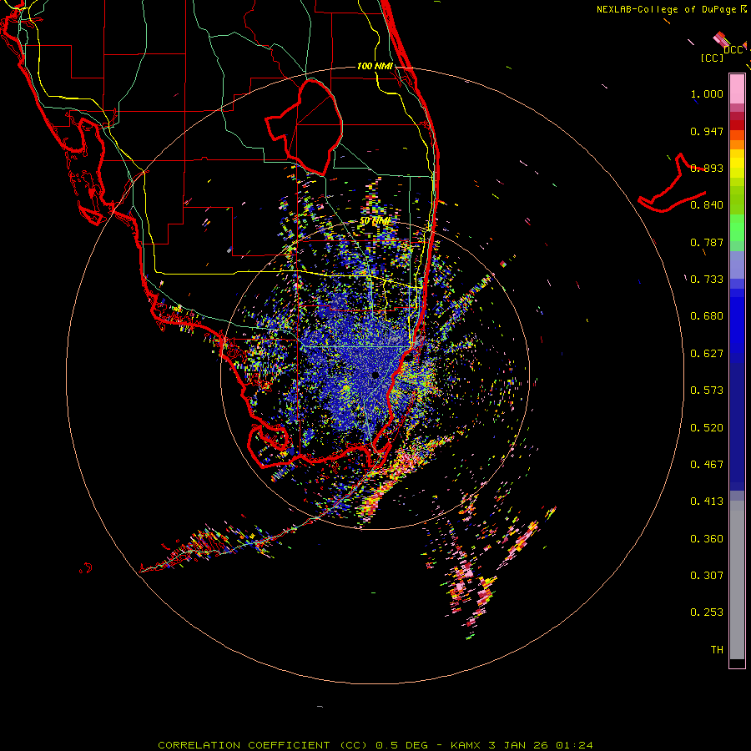Click the 0.947 legend value
This screenshot has height=751, width=751.
point(707,131)
